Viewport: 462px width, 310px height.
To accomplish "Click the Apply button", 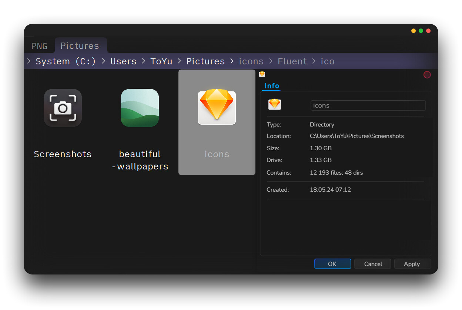I will 412,264.
